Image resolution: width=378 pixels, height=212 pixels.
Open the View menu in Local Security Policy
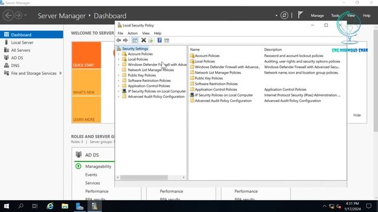coord(146,33)
